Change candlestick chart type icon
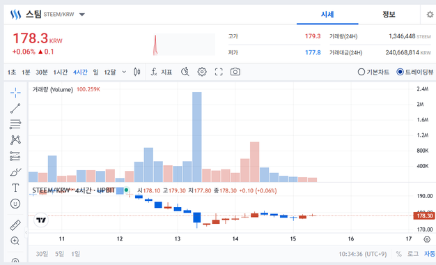The height and width of the screenshot is (265, 436). click(137, 72)
